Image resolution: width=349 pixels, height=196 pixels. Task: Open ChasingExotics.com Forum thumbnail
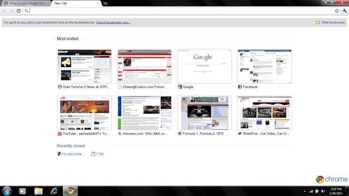145,66
